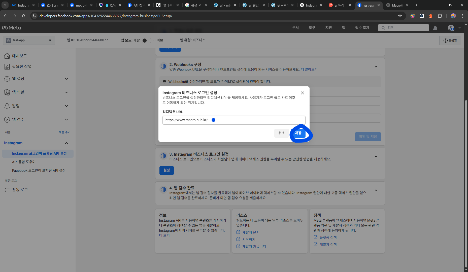Click the 제품 추가 link
The height and width of the screenshot is (272, 468).
pos(64,132)
